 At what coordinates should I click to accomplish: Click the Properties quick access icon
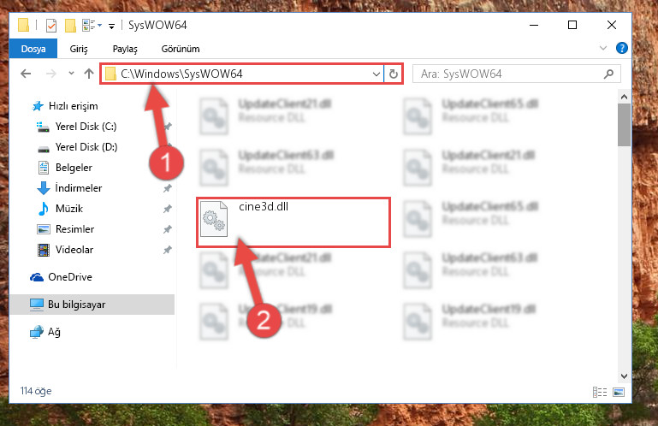[51, 25]
